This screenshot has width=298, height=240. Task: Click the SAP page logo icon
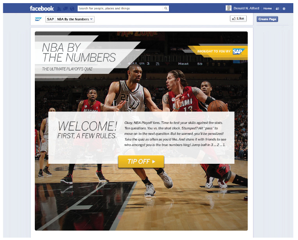click(38, 19)
